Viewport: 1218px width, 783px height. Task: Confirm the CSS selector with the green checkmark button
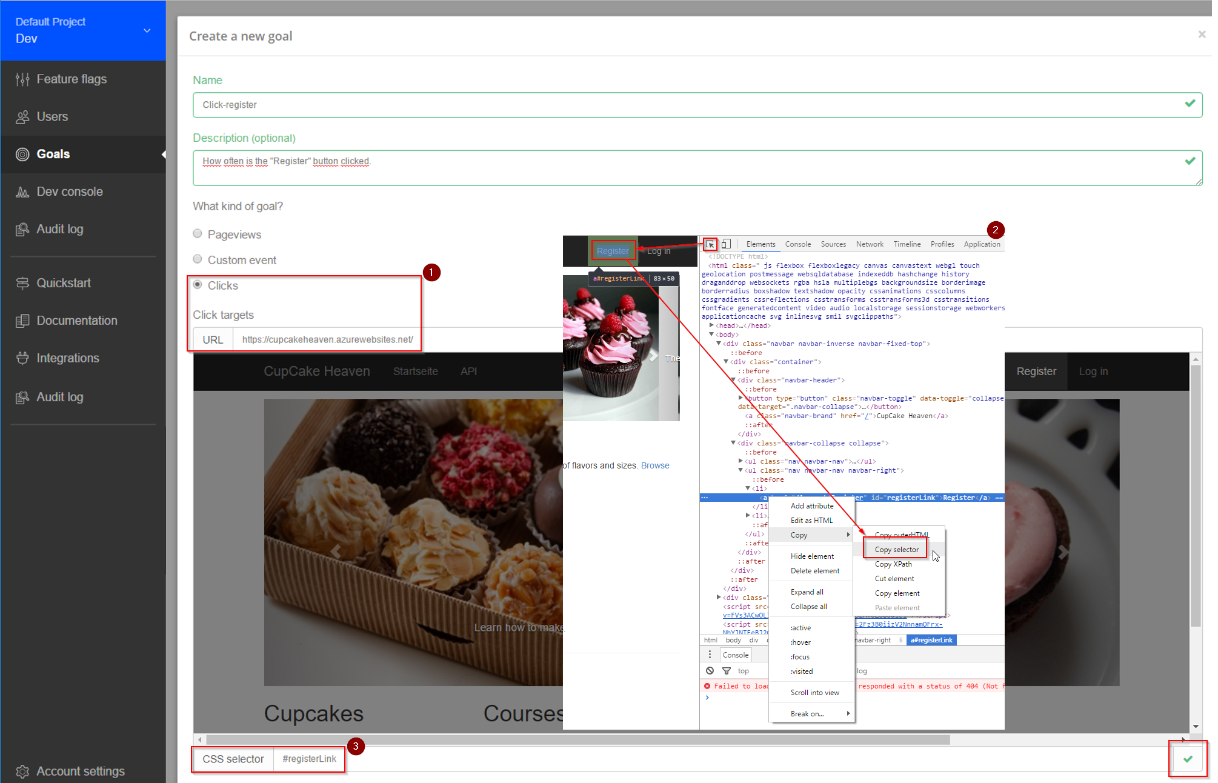1188,759
